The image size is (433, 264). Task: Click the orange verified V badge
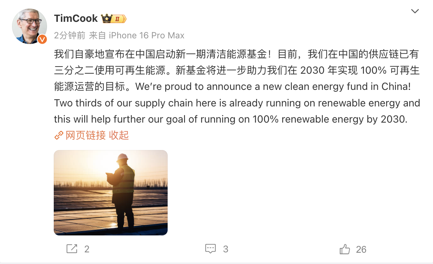pos(42,39)
